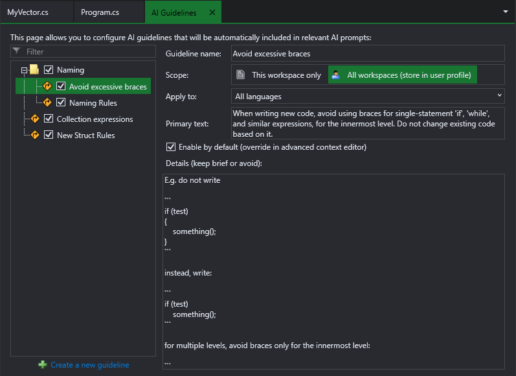516x376 pixels.
Task: Select the New Struct Rules tree item
Action: [x=86, y=135]
